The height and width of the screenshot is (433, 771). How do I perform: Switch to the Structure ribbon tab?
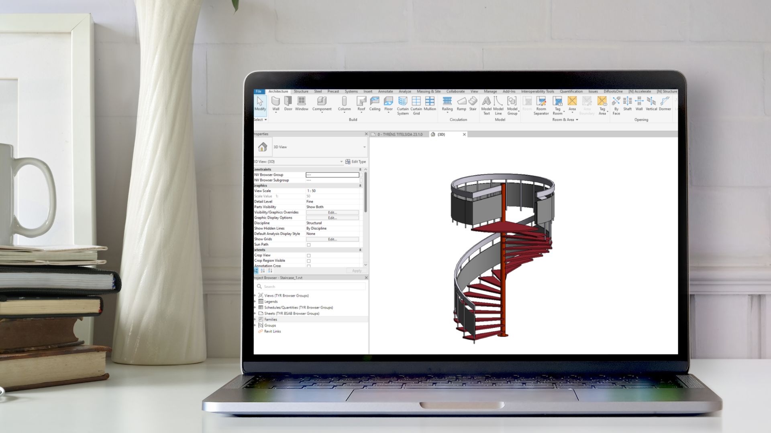tap(301, 91)
